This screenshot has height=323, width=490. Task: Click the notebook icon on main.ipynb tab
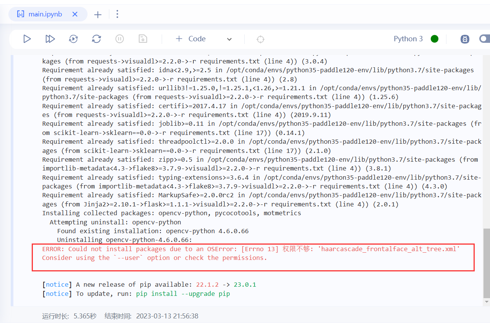[20, 14]
